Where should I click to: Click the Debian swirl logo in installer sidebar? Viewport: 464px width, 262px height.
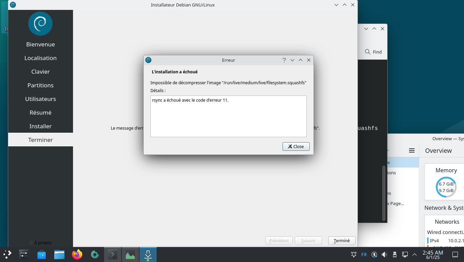pyautogui.click(x=40, y=24)
